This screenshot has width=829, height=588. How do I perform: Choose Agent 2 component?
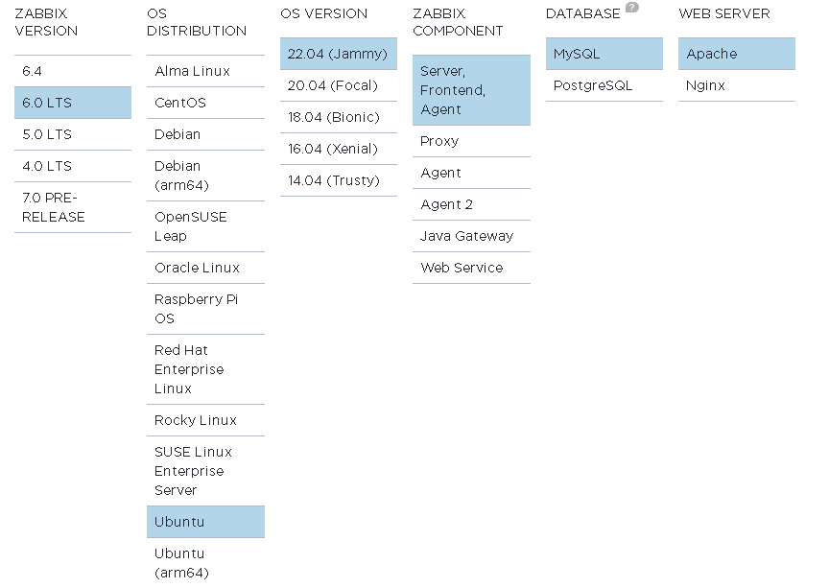pos(471,204)
